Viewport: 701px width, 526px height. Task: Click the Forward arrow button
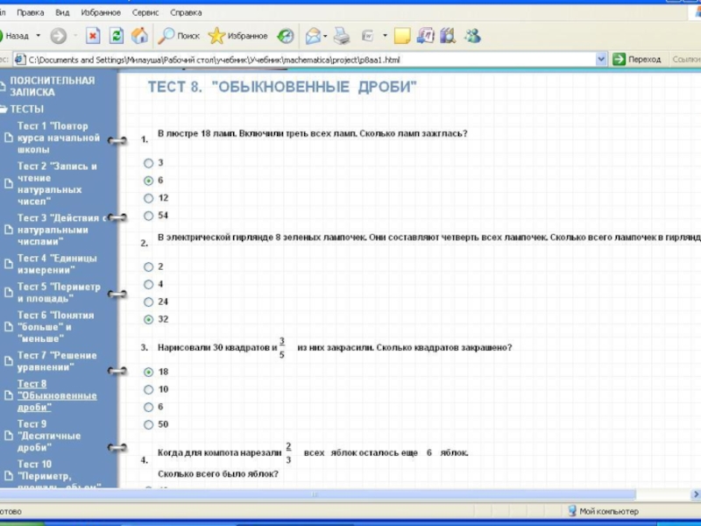[x=58, y=36]
